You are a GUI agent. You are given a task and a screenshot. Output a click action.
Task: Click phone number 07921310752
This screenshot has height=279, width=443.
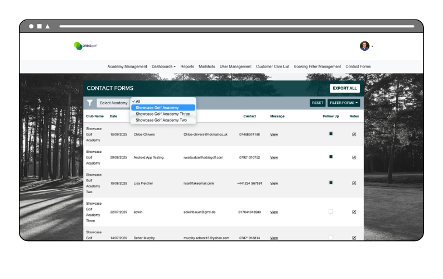coord(249,157)
